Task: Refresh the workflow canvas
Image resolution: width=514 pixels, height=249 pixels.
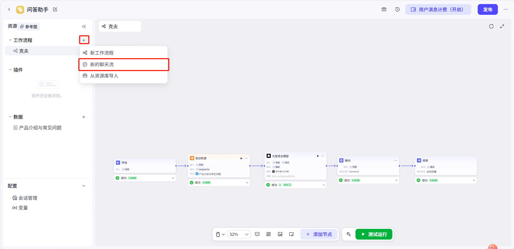Action: click(x=491, y=26)
